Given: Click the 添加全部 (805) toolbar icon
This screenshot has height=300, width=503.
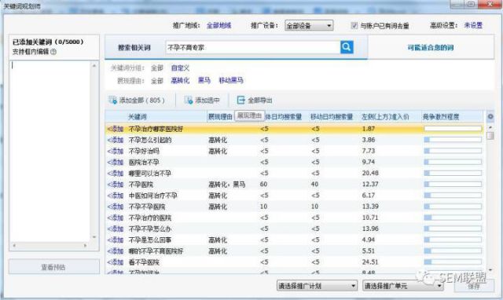Looking at the screenshot, I should 112,100.
